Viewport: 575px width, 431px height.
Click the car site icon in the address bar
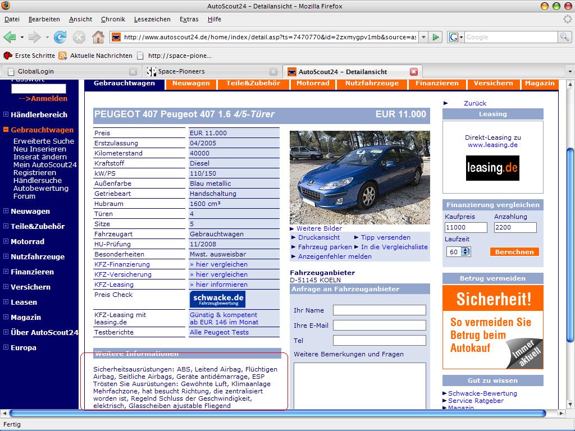tap(116, 37)
